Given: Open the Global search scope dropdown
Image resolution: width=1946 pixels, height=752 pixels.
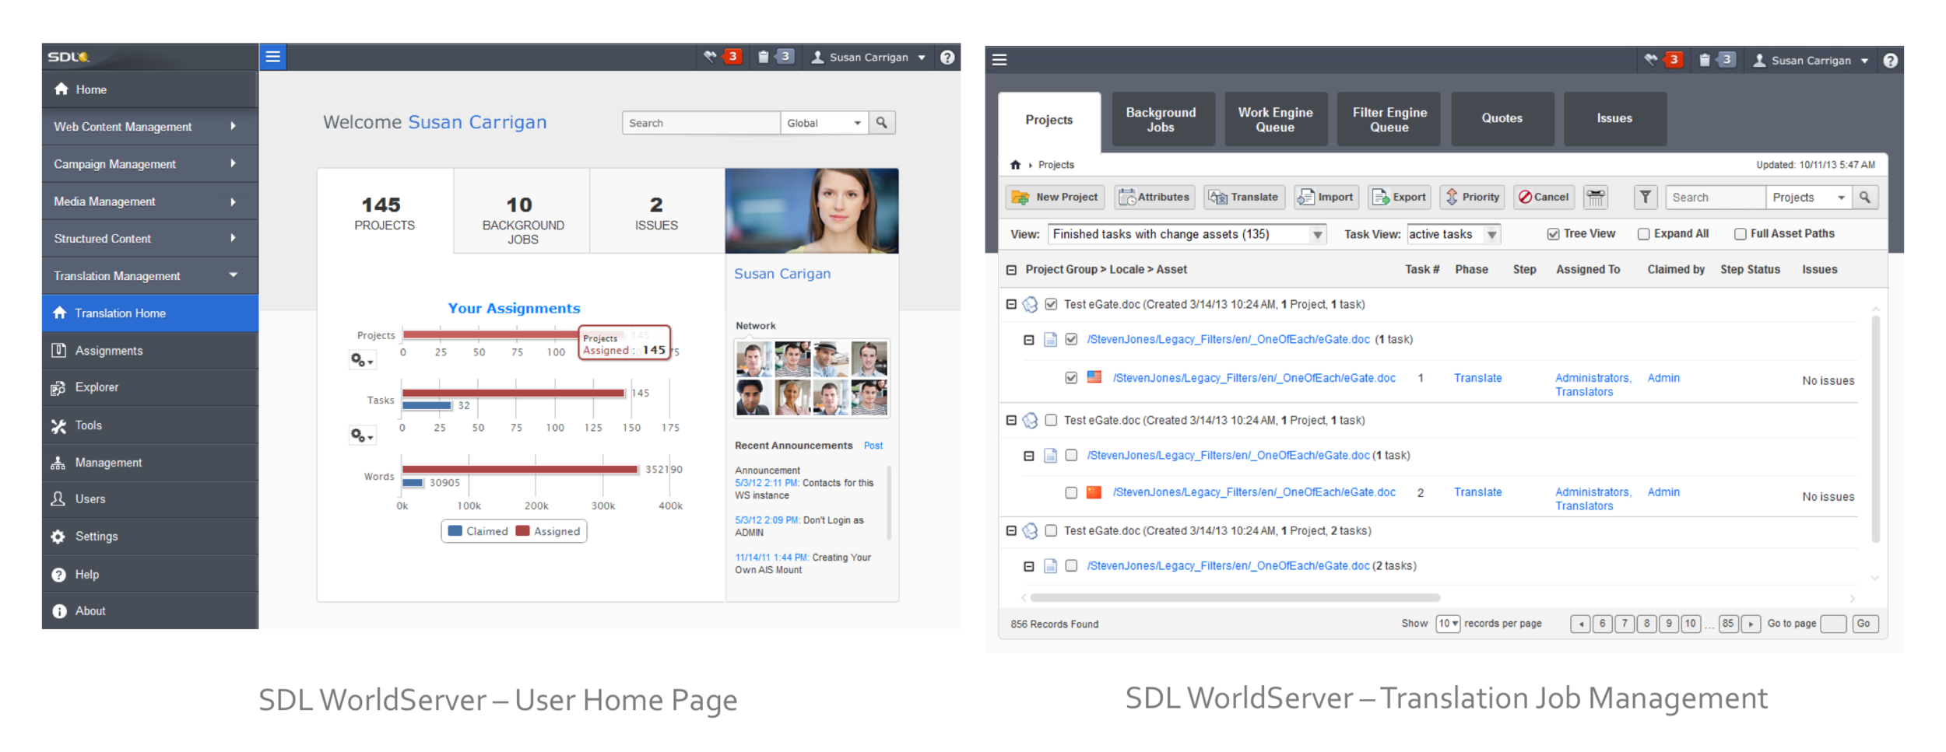Looking at the screenshot, I should (824, 123).
